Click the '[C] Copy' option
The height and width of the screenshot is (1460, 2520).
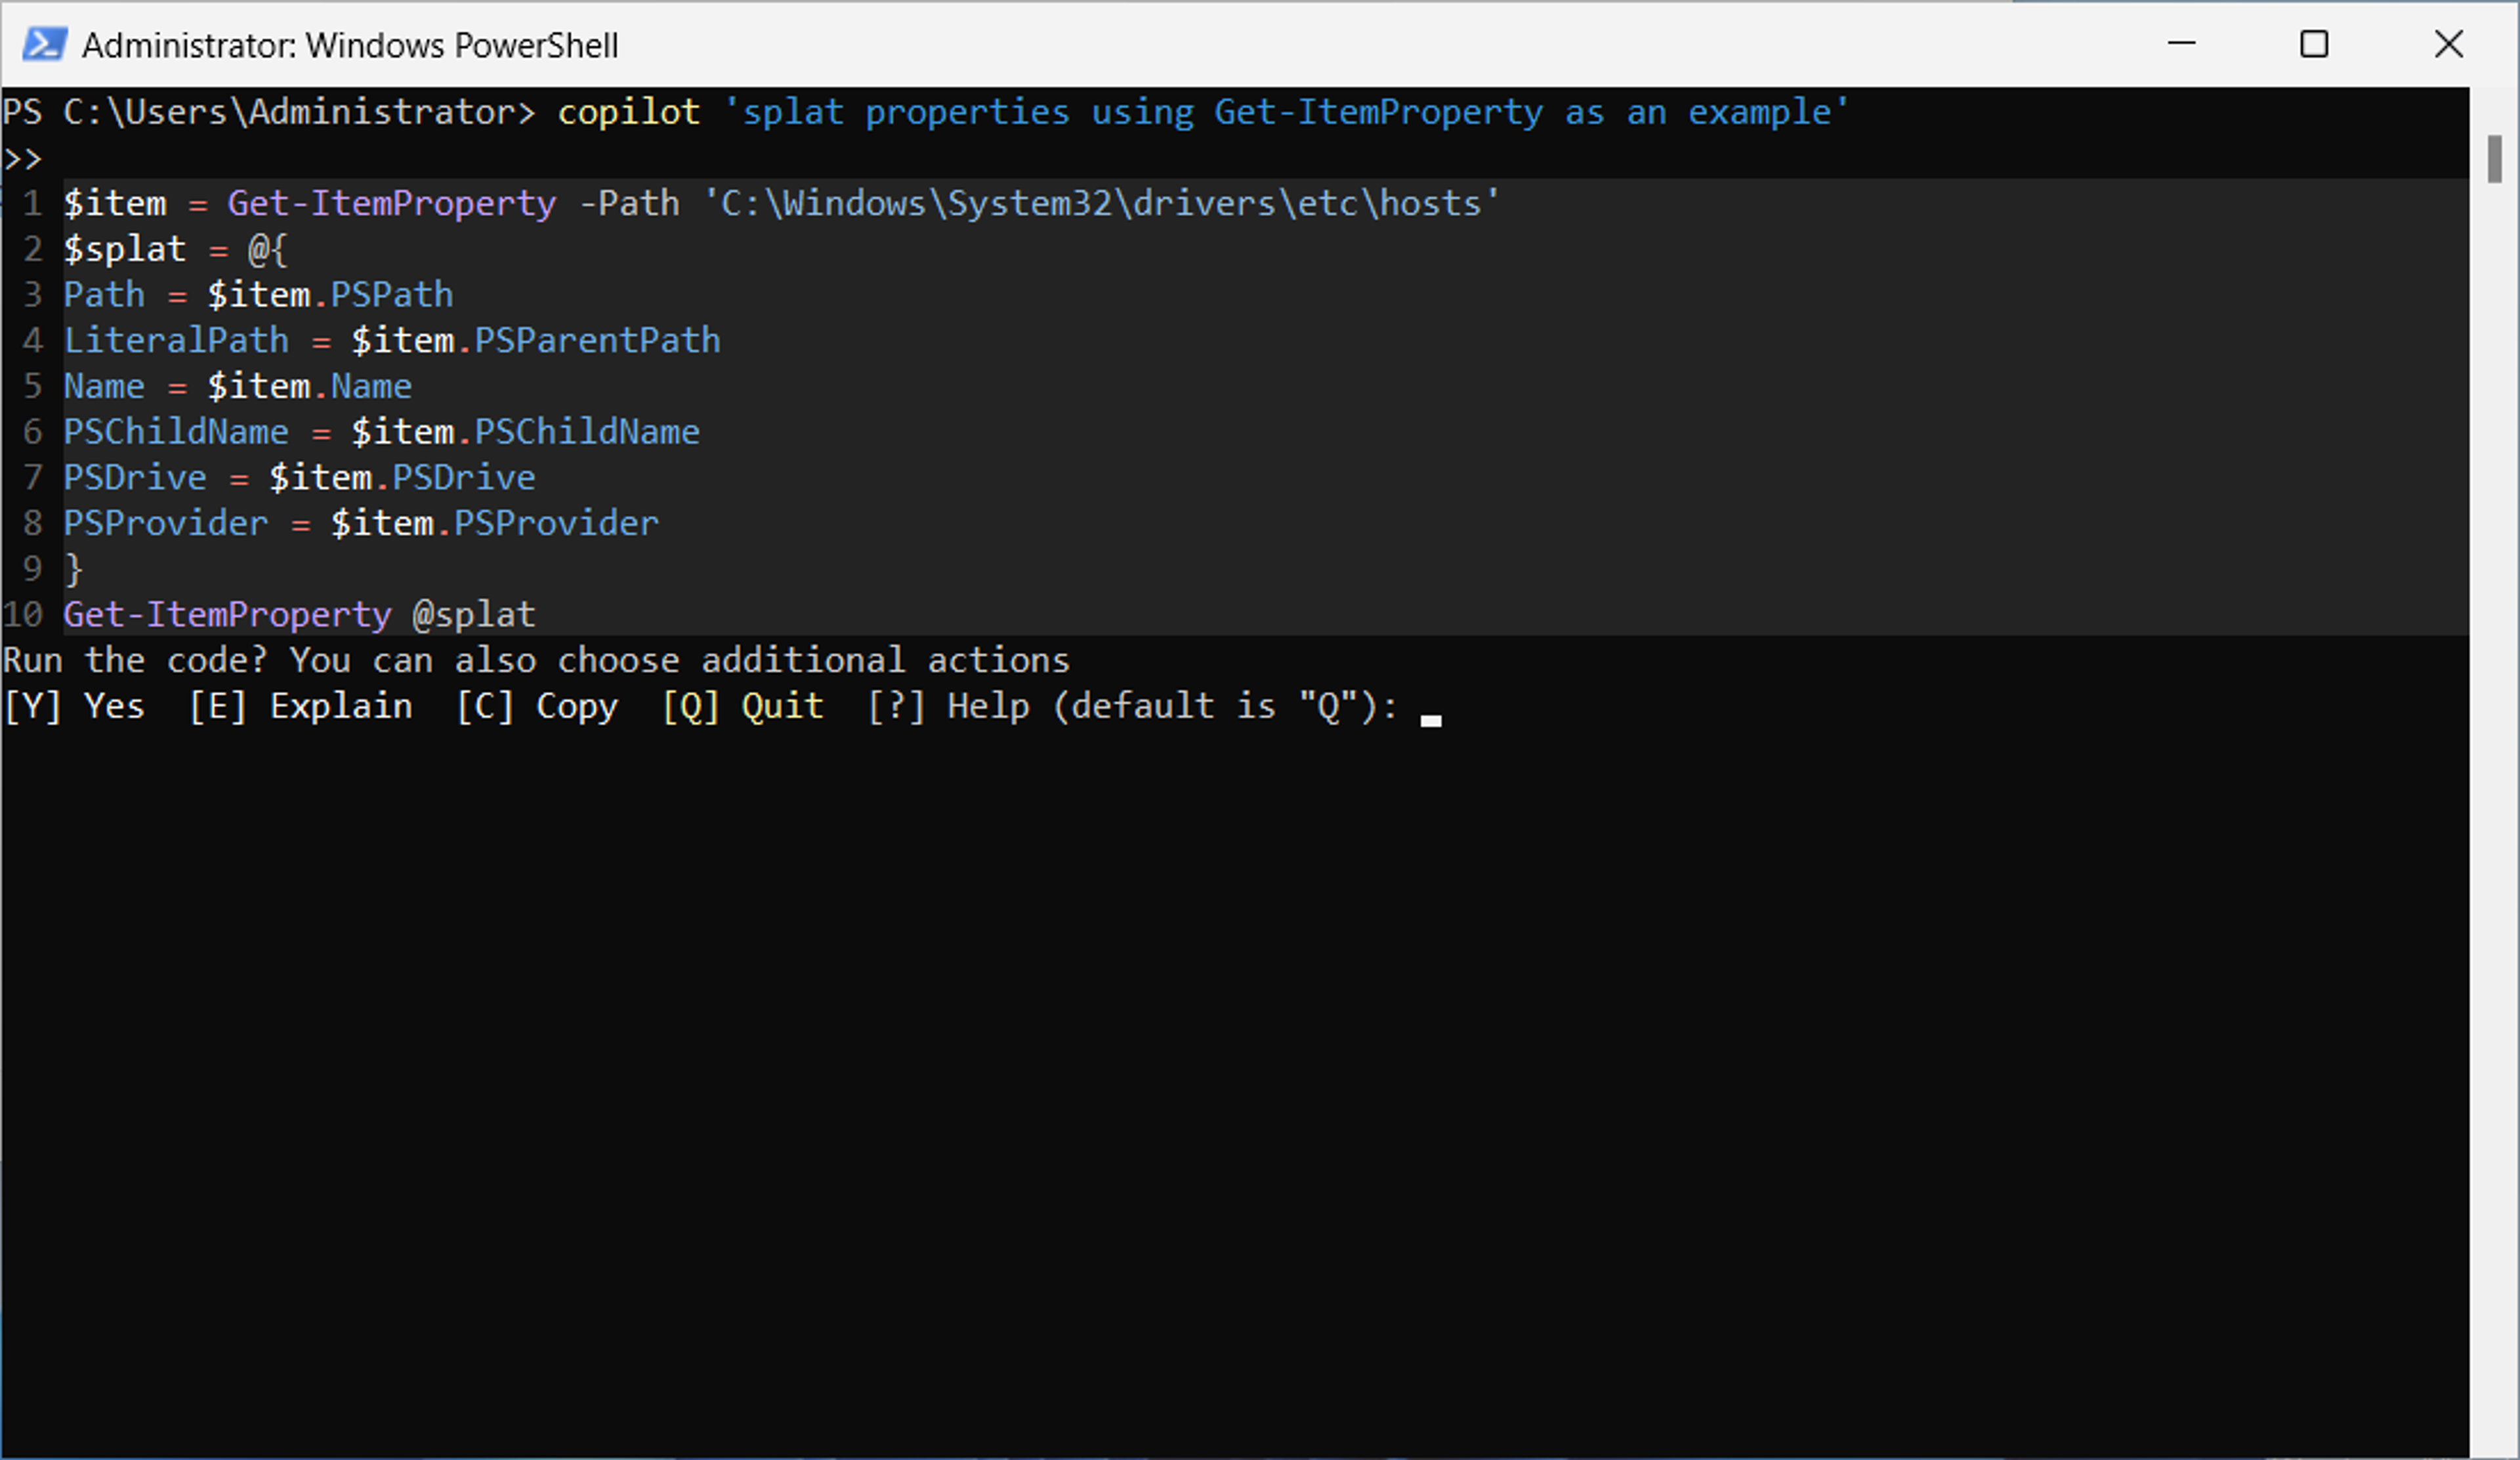[537, 707]
